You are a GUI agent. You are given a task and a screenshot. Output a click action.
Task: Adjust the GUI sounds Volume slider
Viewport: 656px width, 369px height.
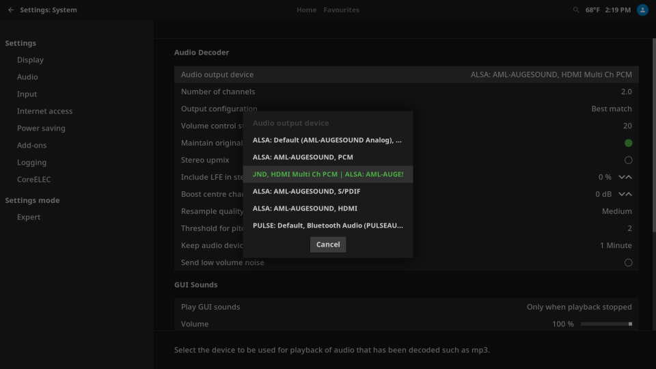tap(606, 324)
